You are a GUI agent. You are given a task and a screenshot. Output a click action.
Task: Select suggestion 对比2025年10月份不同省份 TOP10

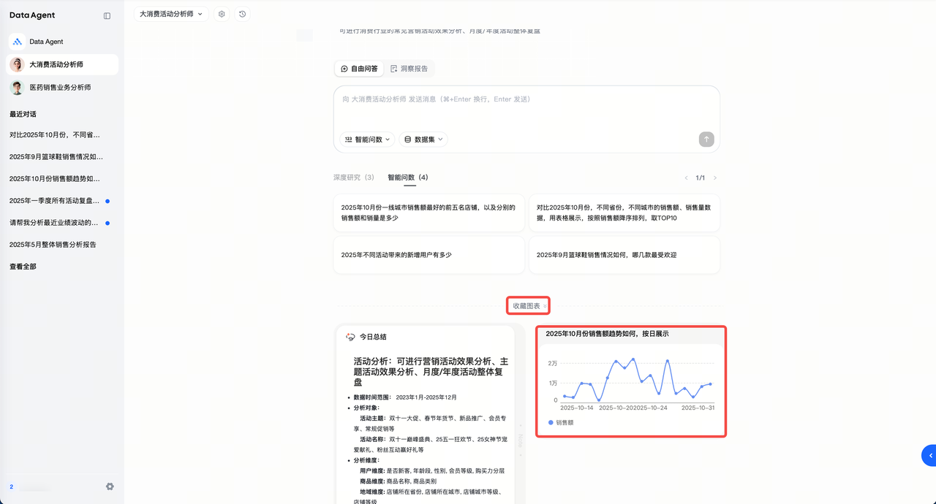(x=624, y=213)
